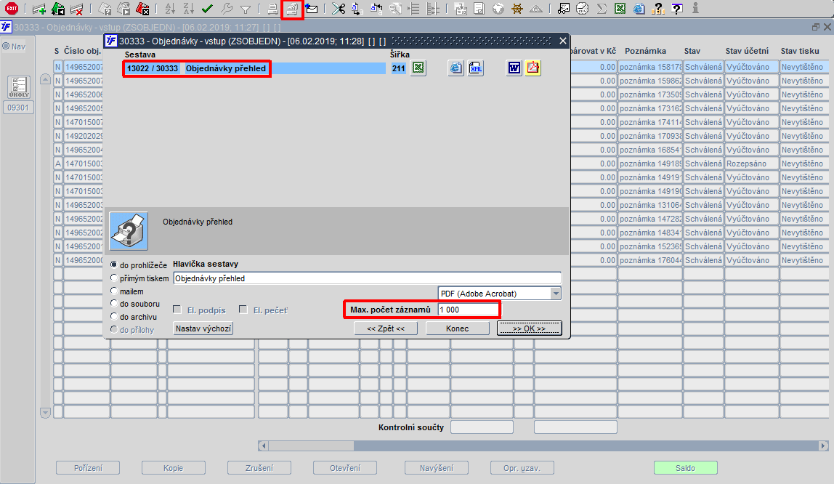The height and width of the screenshot is (484, 834).
Task: Click 'poznámka 158178' note cell
Action: [649, 67]
